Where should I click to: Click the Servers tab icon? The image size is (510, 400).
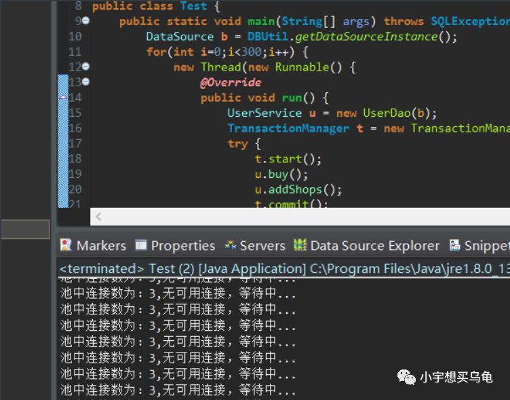[x=231, y=245]
